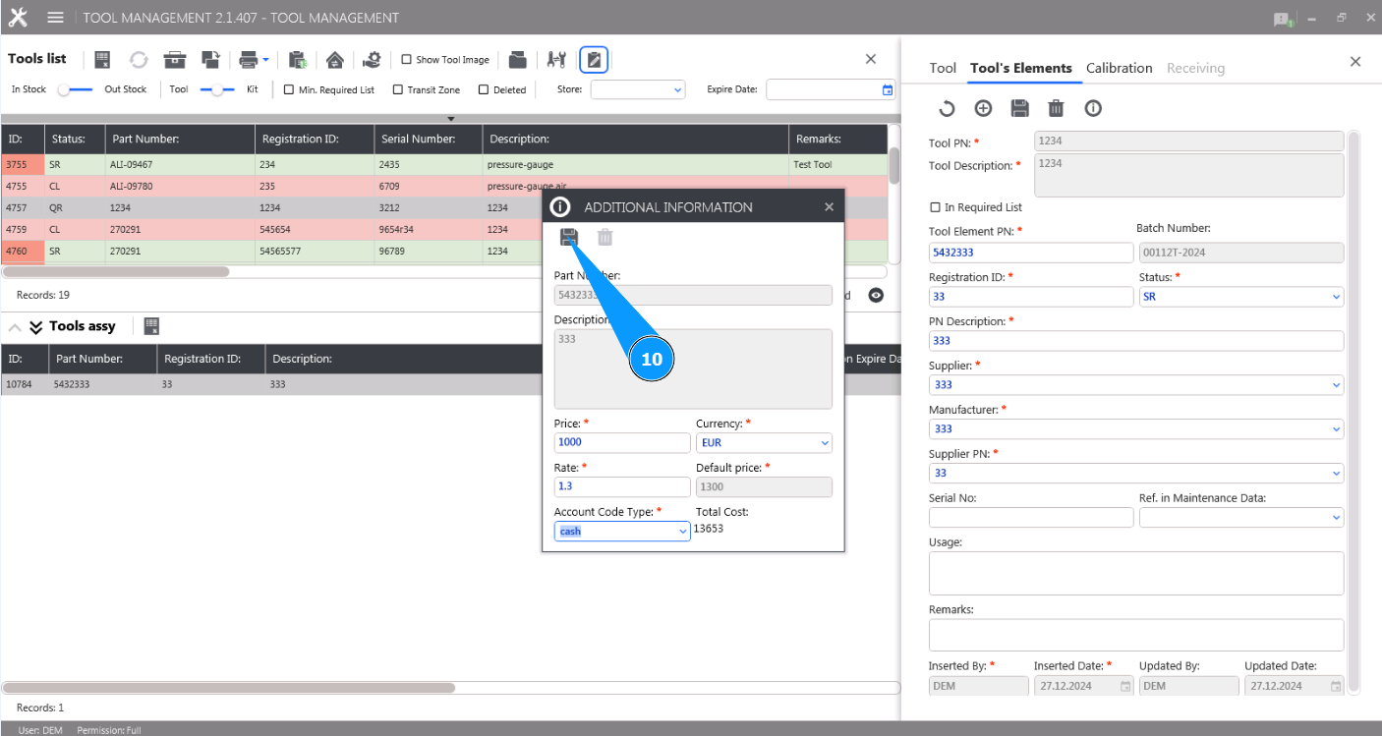The image size is (1382, 736).
Task: Click the Registration ID column header in Tools list
Action: [x=315, y=139]
